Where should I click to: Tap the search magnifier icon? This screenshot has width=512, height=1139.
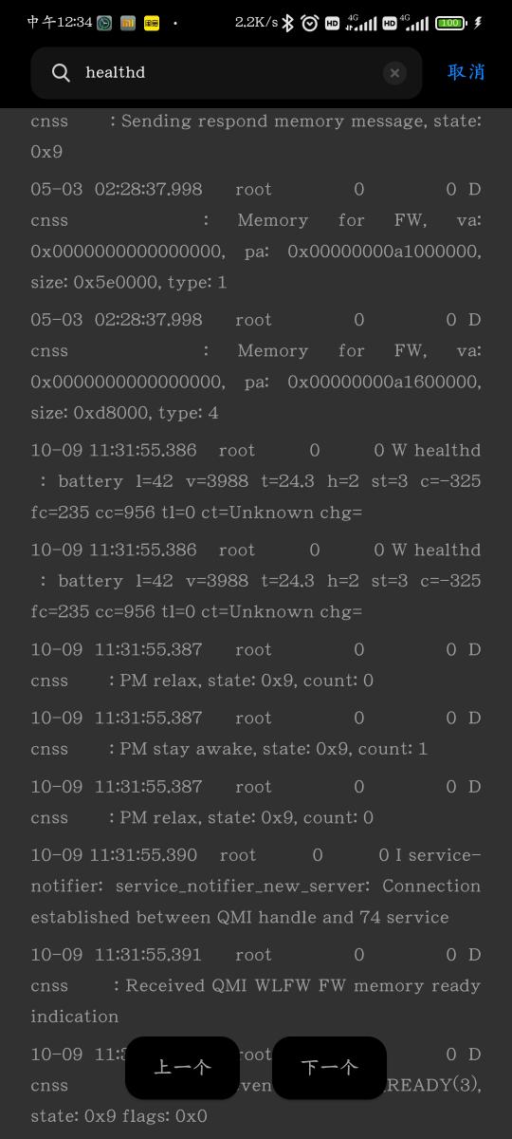[61, 73]
